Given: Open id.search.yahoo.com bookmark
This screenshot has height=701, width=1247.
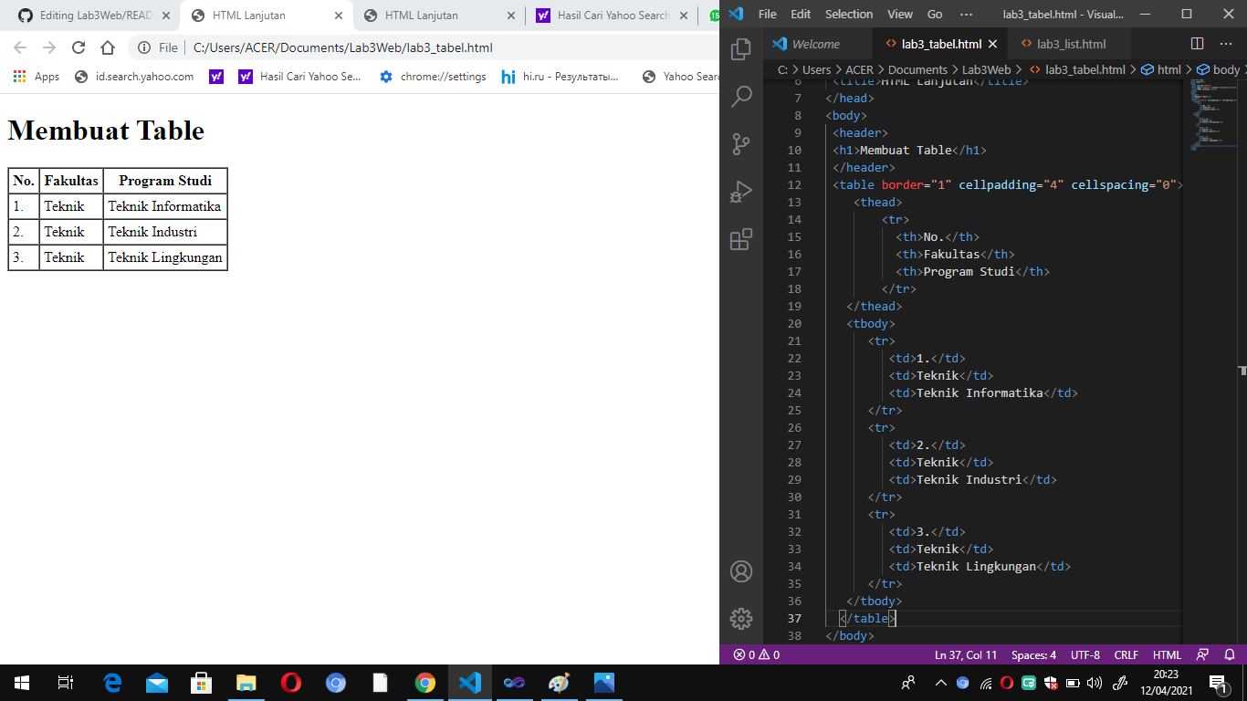Looking at the screenshot, I should (135, 77).
